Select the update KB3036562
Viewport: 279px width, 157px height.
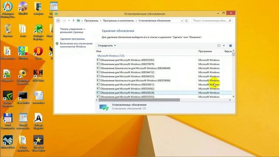(x=164, y=89)
